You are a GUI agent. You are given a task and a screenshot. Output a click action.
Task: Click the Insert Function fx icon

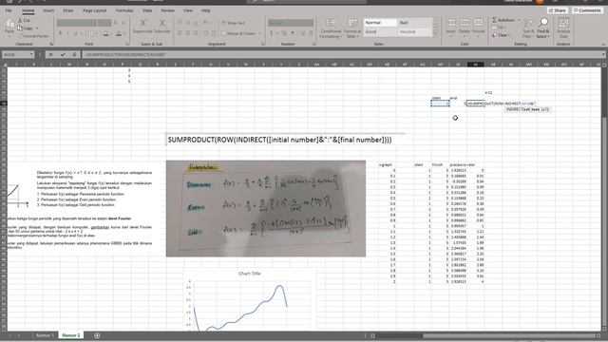pyautogui.click(x=74, y=55)
